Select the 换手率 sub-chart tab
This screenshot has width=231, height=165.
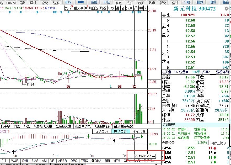6,126
